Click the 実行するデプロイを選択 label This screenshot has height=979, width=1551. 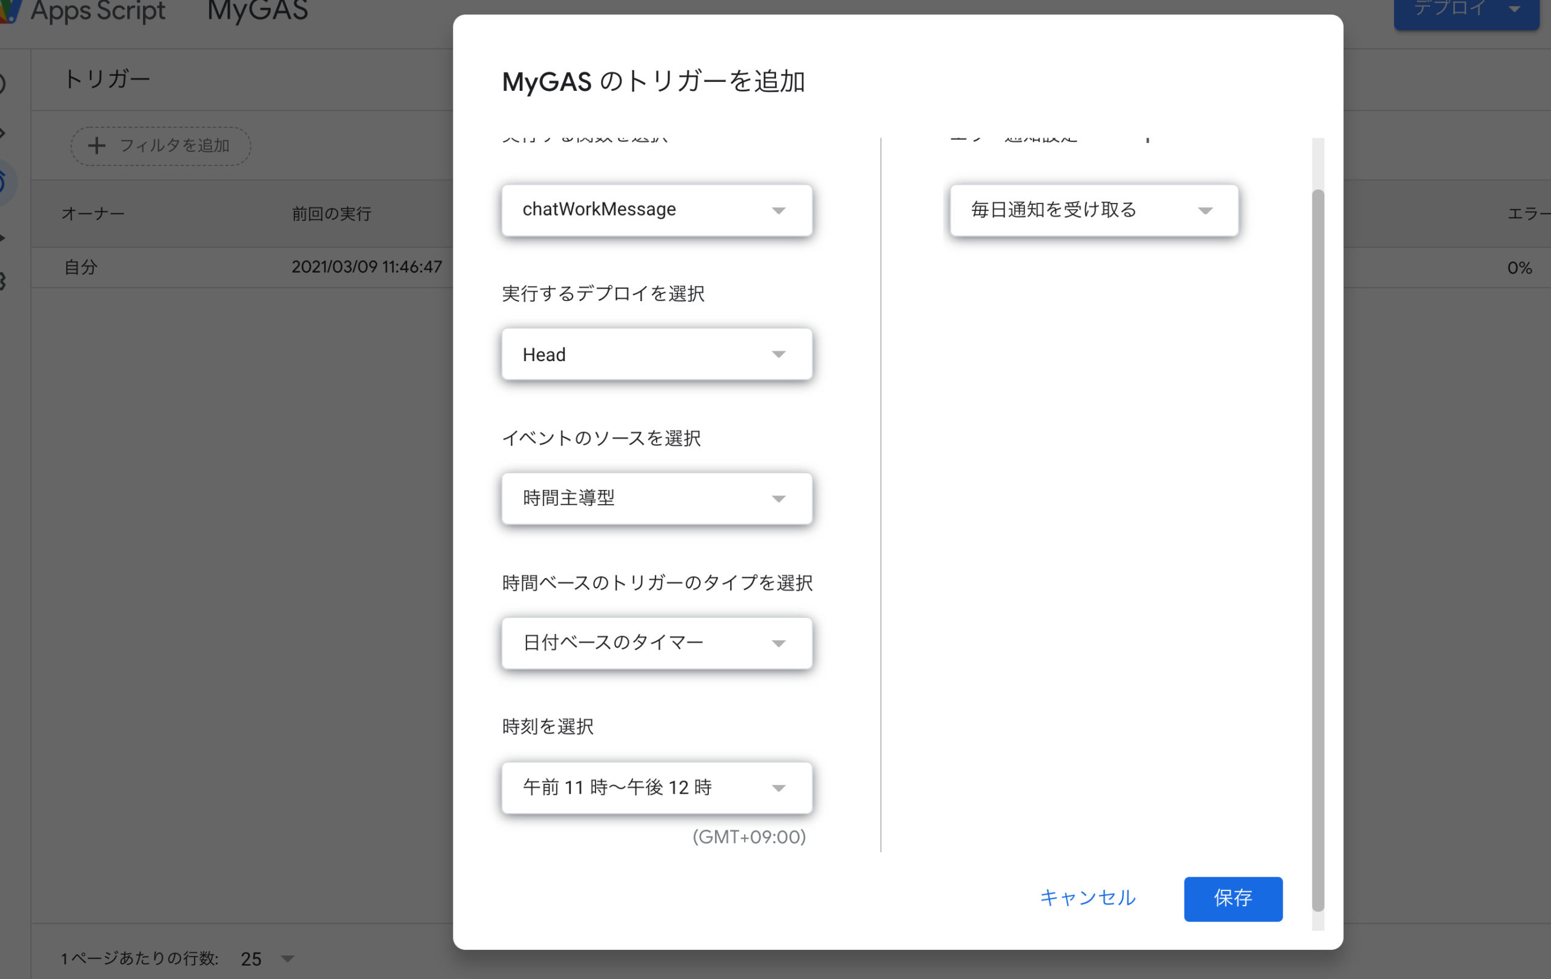(603, 294)
